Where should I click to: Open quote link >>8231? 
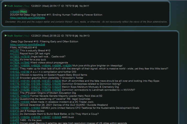15,93
